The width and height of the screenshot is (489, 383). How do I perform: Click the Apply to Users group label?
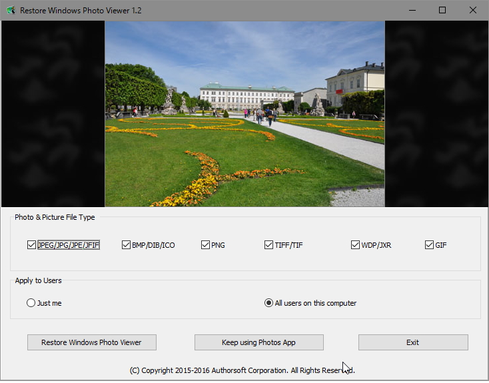click(x=39, y=280)
